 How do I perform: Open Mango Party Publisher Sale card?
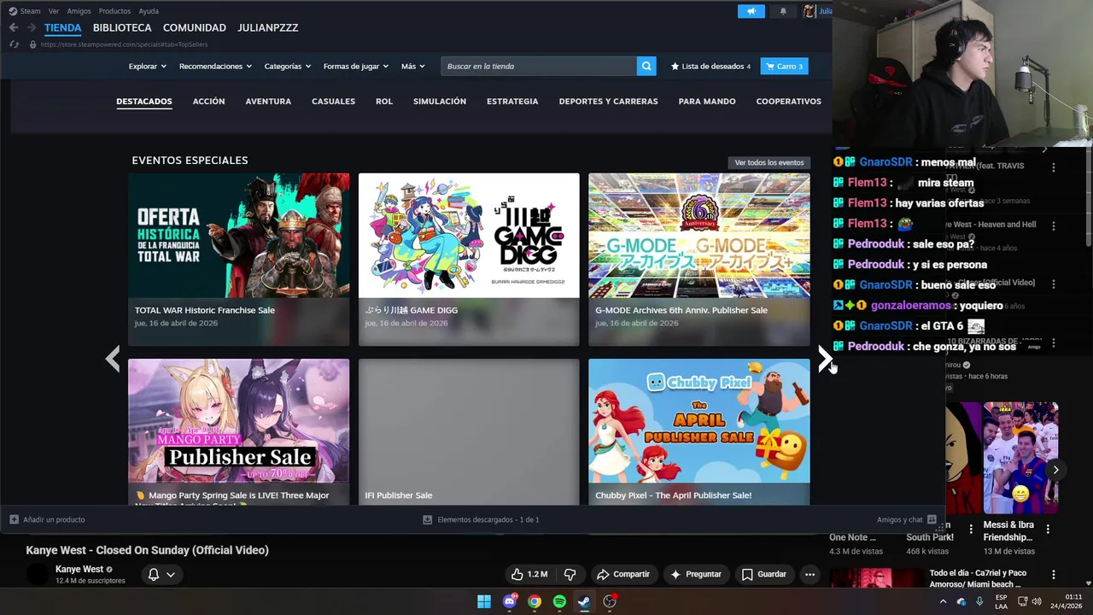point(238,431)
